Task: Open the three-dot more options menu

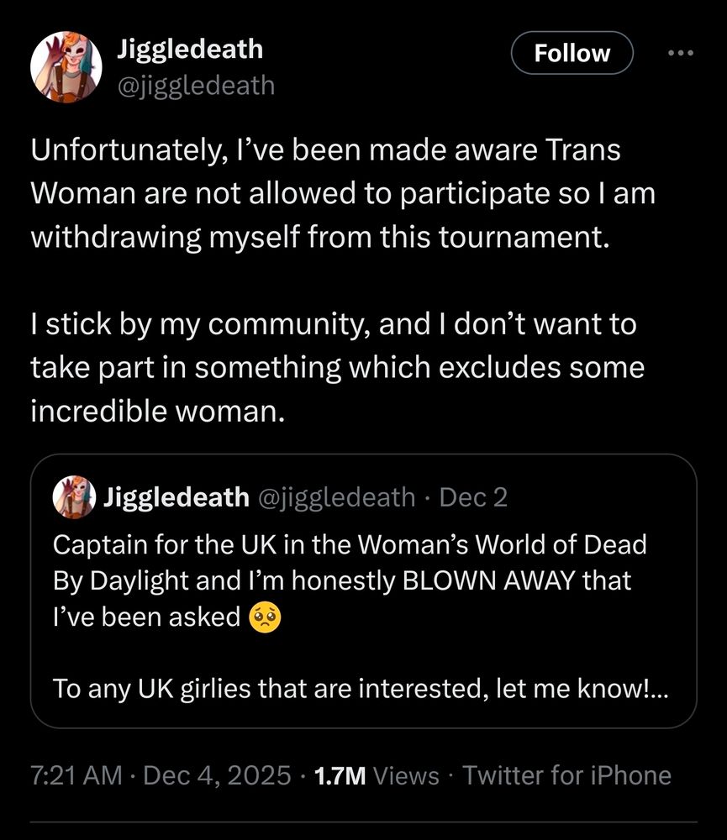Action: [680, 53]
